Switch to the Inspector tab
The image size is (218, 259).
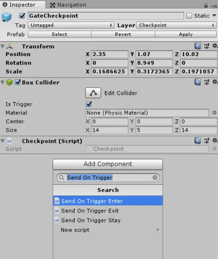pos(23,5)
